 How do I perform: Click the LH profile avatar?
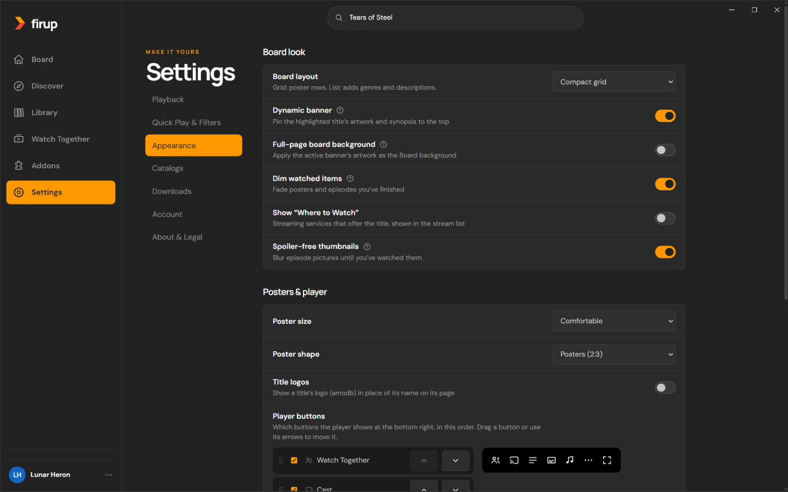coord(17,475)
